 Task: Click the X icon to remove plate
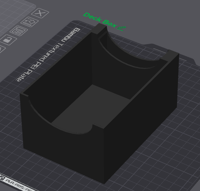coord(40,13)
